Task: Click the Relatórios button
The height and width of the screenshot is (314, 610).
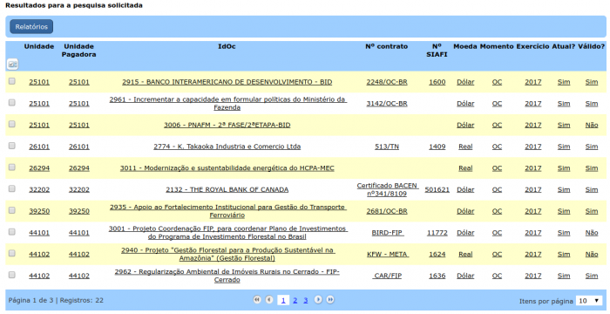Action: tap(31, 26)
